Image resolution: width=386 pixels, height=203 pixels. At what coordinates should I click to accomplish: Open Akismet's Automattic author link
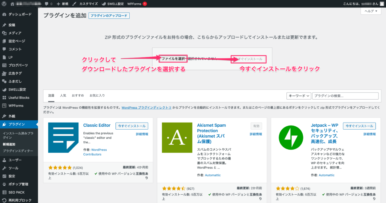click(x=213, y=175)
